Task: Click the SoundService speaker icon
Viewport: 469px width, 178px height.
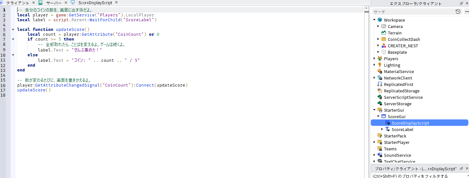Action: tap(379, 155)
